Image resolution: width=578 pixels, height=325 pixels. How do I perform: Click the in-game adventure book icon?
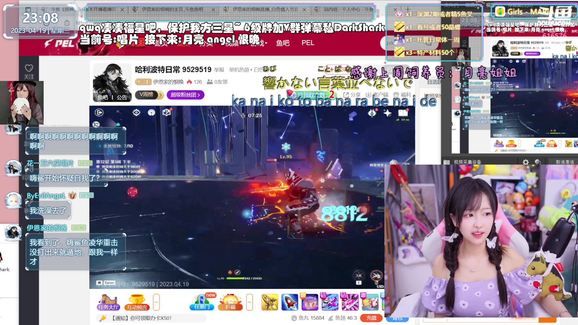point(403,113)
